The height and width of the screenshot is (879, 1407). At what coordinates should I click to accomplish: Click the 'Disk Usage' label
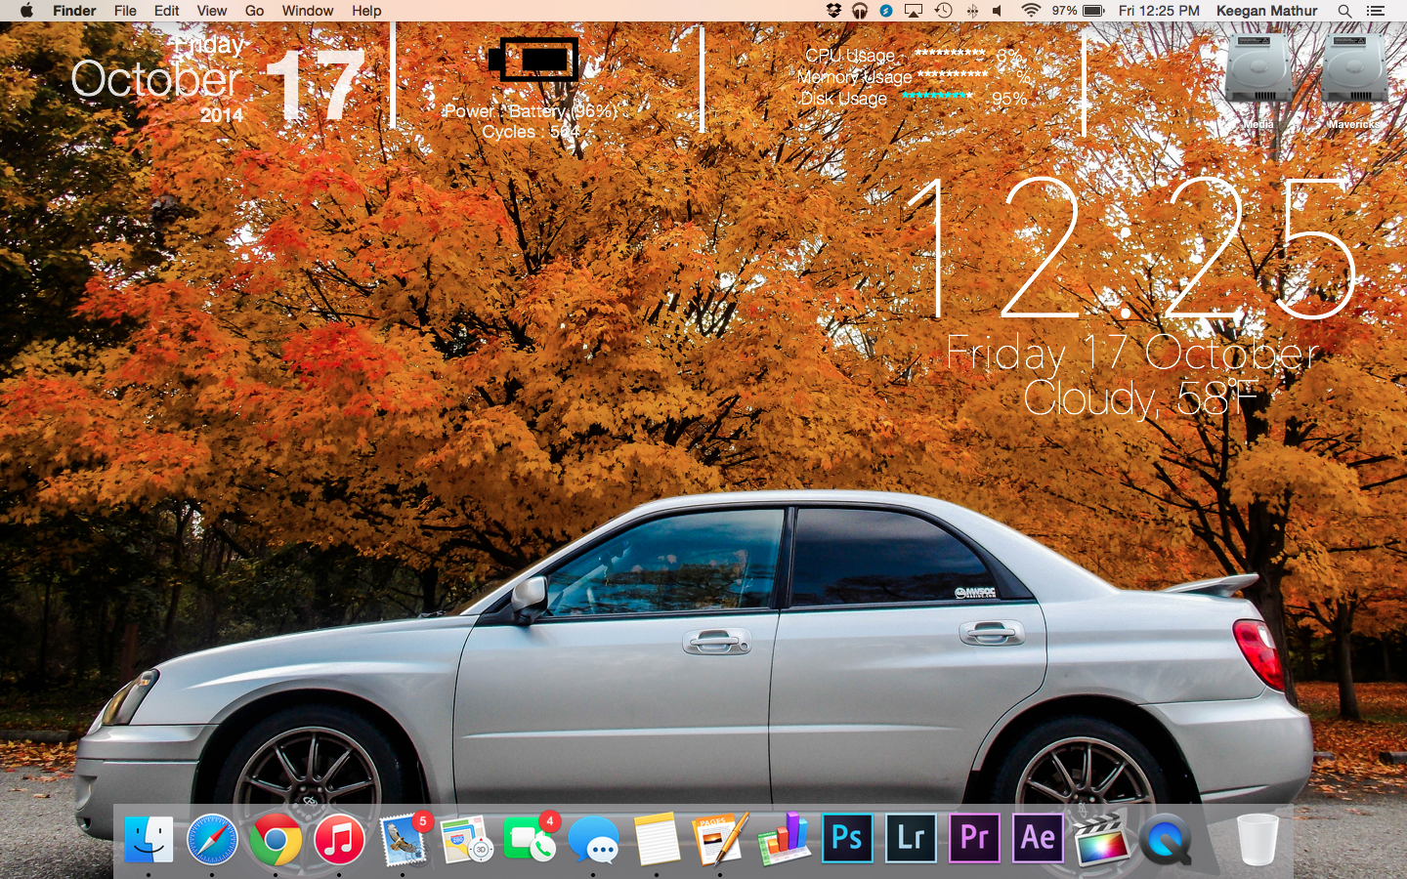click(x=843, y=99)
